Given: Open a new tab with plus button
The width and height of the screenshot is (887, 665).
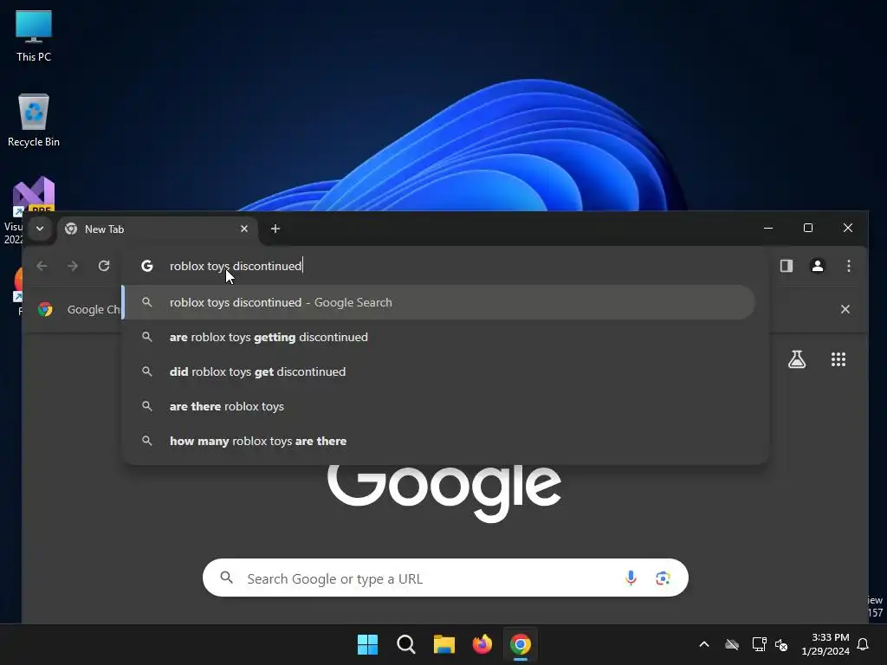Looking at the screenshot, I should (x=275, y=229).
